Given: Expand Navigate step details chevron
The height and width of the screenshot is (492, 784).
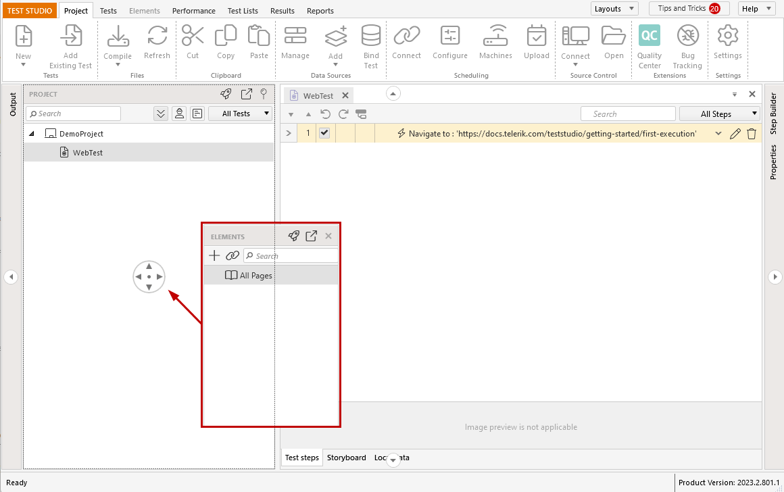Looking at the screenshot, I should pyautogui.click(x=718, y=134).
